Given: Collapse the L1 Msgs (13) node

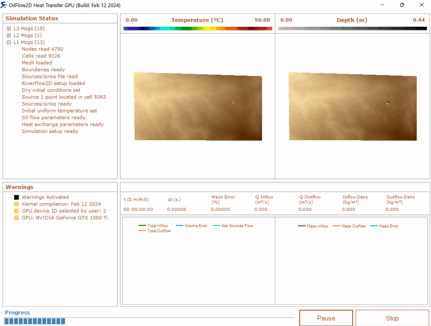Looking at the screenshot, I should (x=9, y=42).
